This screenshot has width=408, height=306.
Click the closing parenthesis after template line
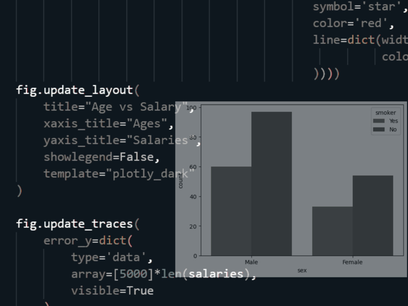pos(19,191)
